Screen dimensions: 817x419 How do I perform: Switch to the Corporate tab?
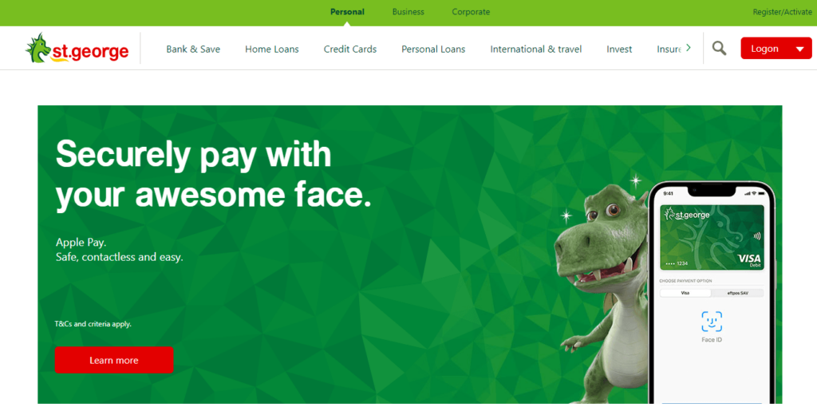[471, 12]
